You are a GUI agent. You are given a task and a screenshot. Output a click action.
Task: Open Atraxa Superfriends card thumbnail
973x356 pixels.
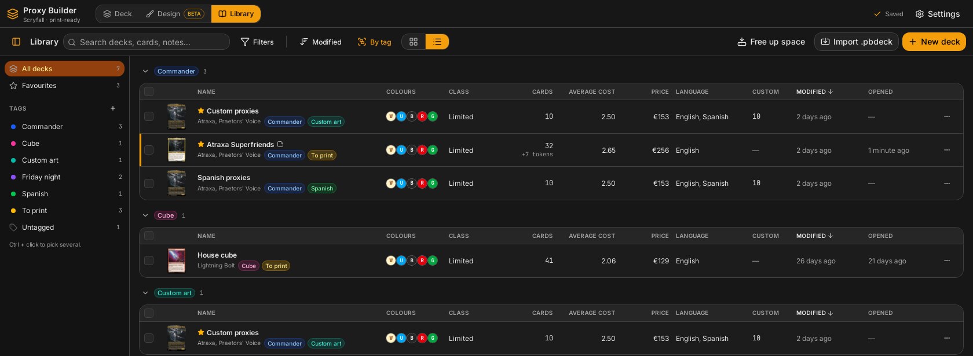click(x=177, y=150)
